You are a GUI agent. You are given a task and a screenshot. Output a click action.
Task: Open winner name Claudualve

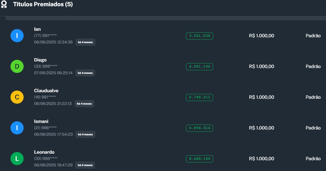pyautogui.click(x=46, y=91)
